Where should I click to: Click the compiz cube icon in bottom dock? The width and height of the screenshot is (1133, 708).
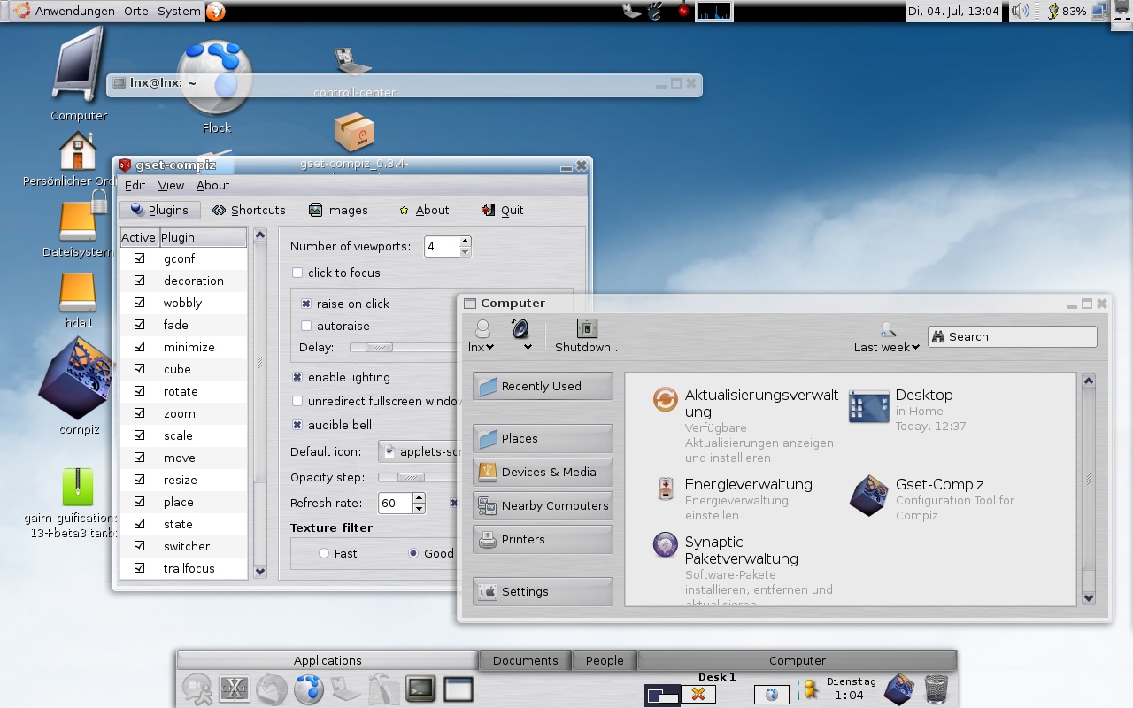[x=899, y=689]
